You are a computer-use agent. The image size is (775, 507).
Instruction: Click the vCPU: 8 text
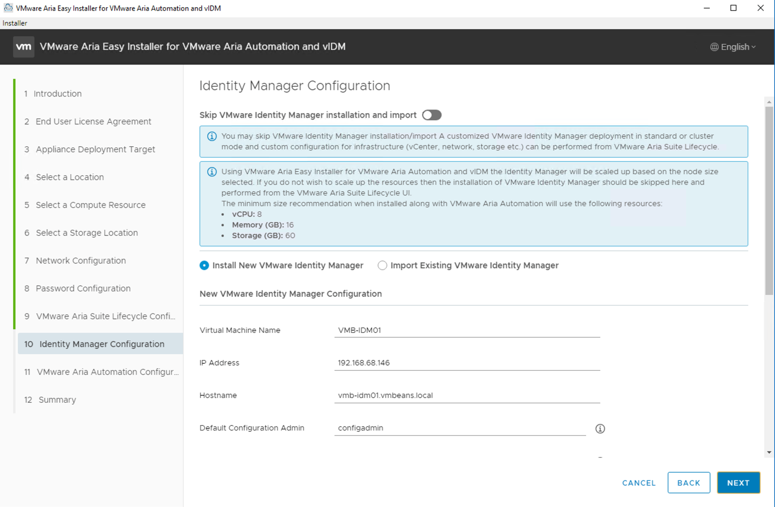pos(247,214)
